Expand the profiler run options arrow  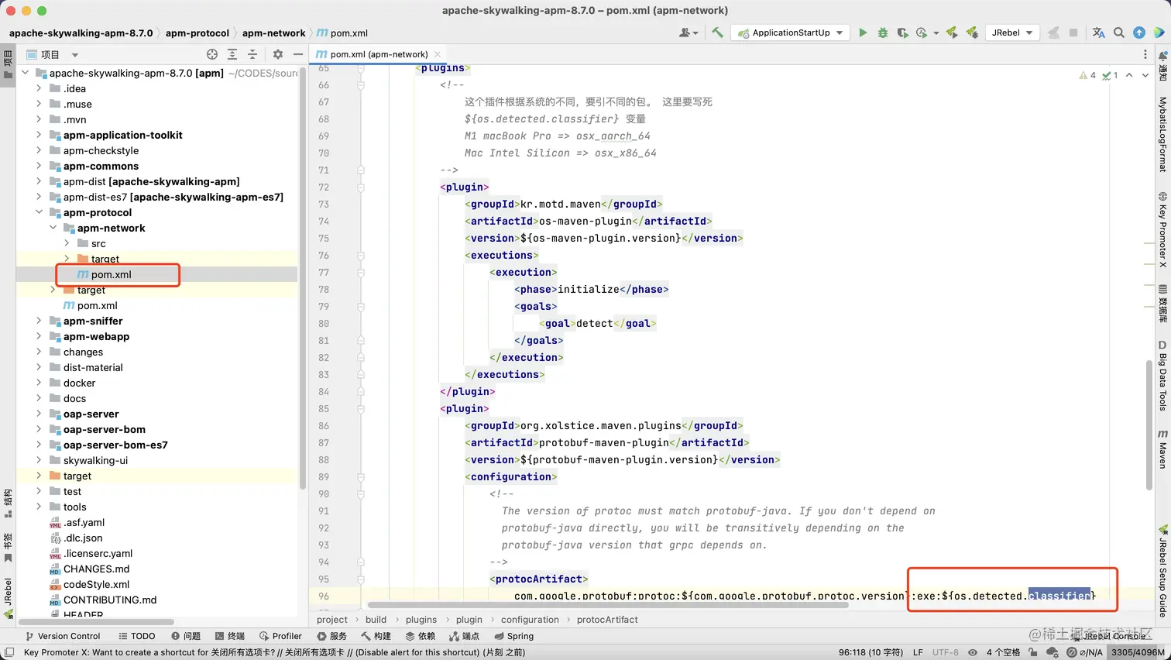(x=936, y=33)
